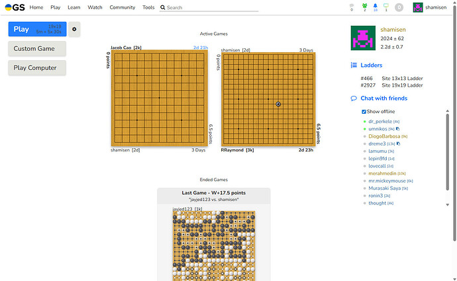Open the Tools menu
The height and width of the screenshot is (281, 457).
tap(148, 7)
